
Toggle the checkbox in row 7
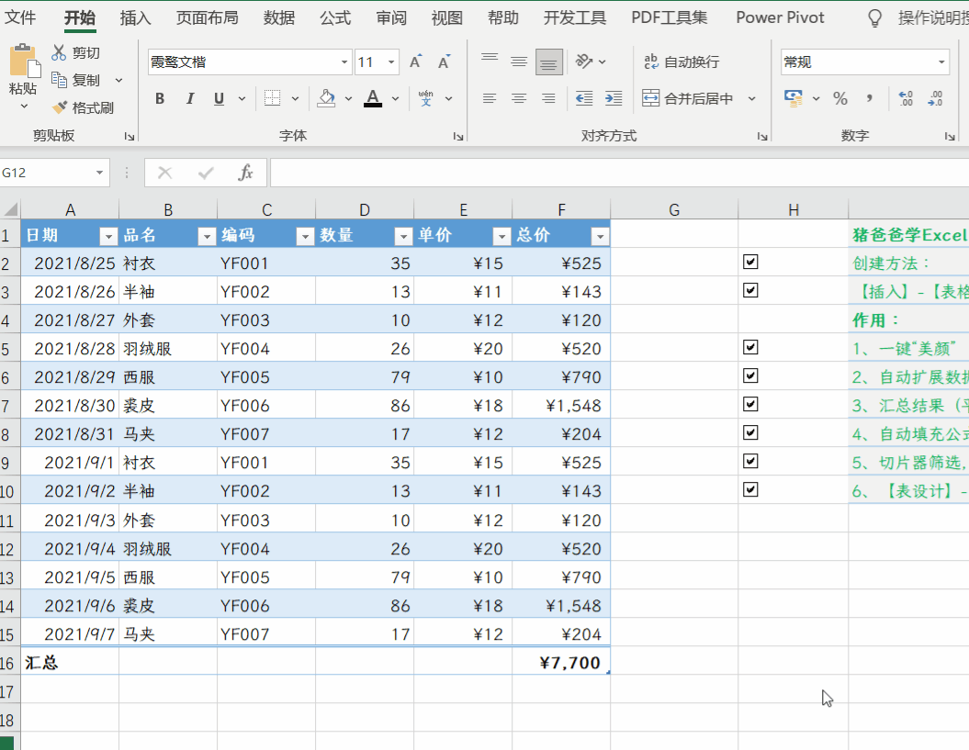(x=750, y=404)
